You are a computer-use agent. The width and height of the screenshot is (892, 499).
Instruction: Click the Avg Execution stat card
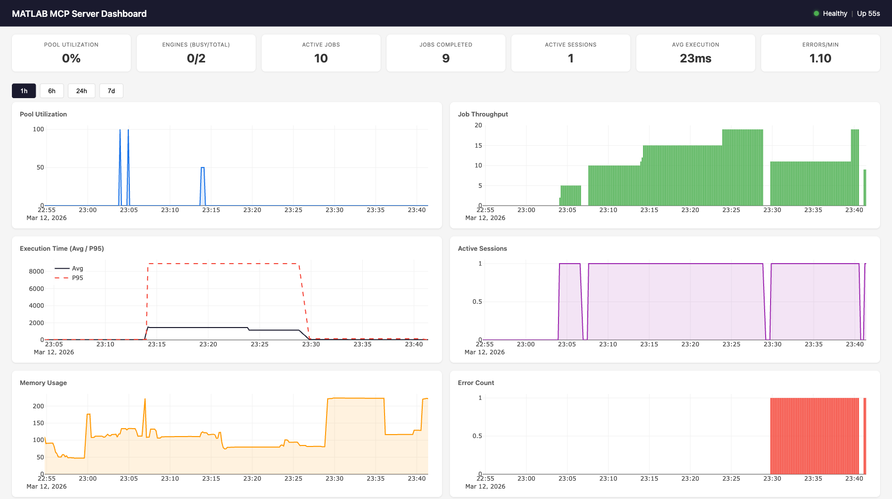pos(695,53)
